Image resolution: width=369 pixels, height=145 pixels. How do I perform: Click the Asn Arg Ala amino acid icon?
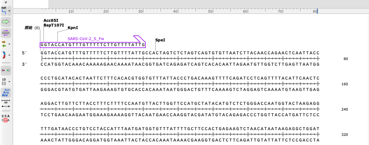[6, 93]
